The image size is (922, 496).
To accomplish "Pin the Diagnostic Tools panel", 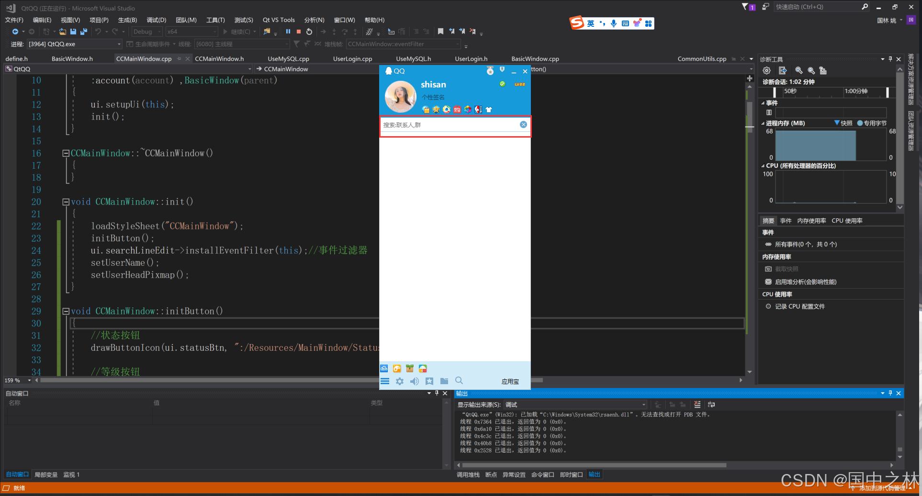I will coord(890,59).
